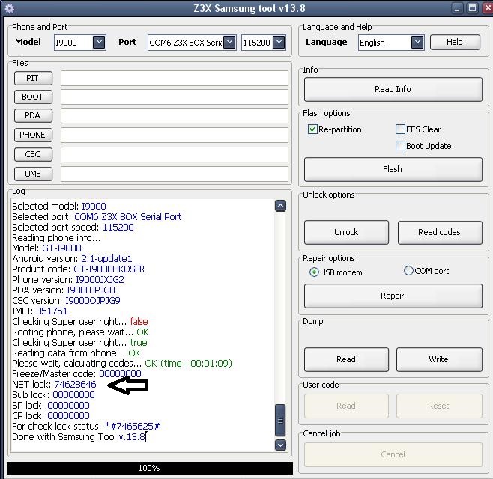
Task: Click the SP lock code line
Action: point(51,405)
